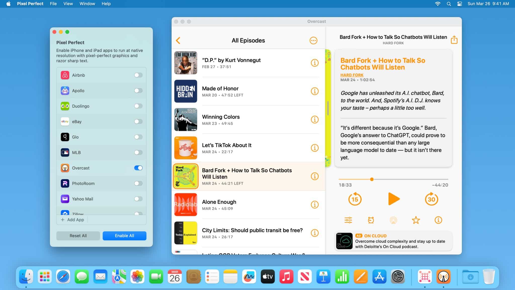
Task: Open the AirPlay output icon
Action: click(x=393, y=220)
